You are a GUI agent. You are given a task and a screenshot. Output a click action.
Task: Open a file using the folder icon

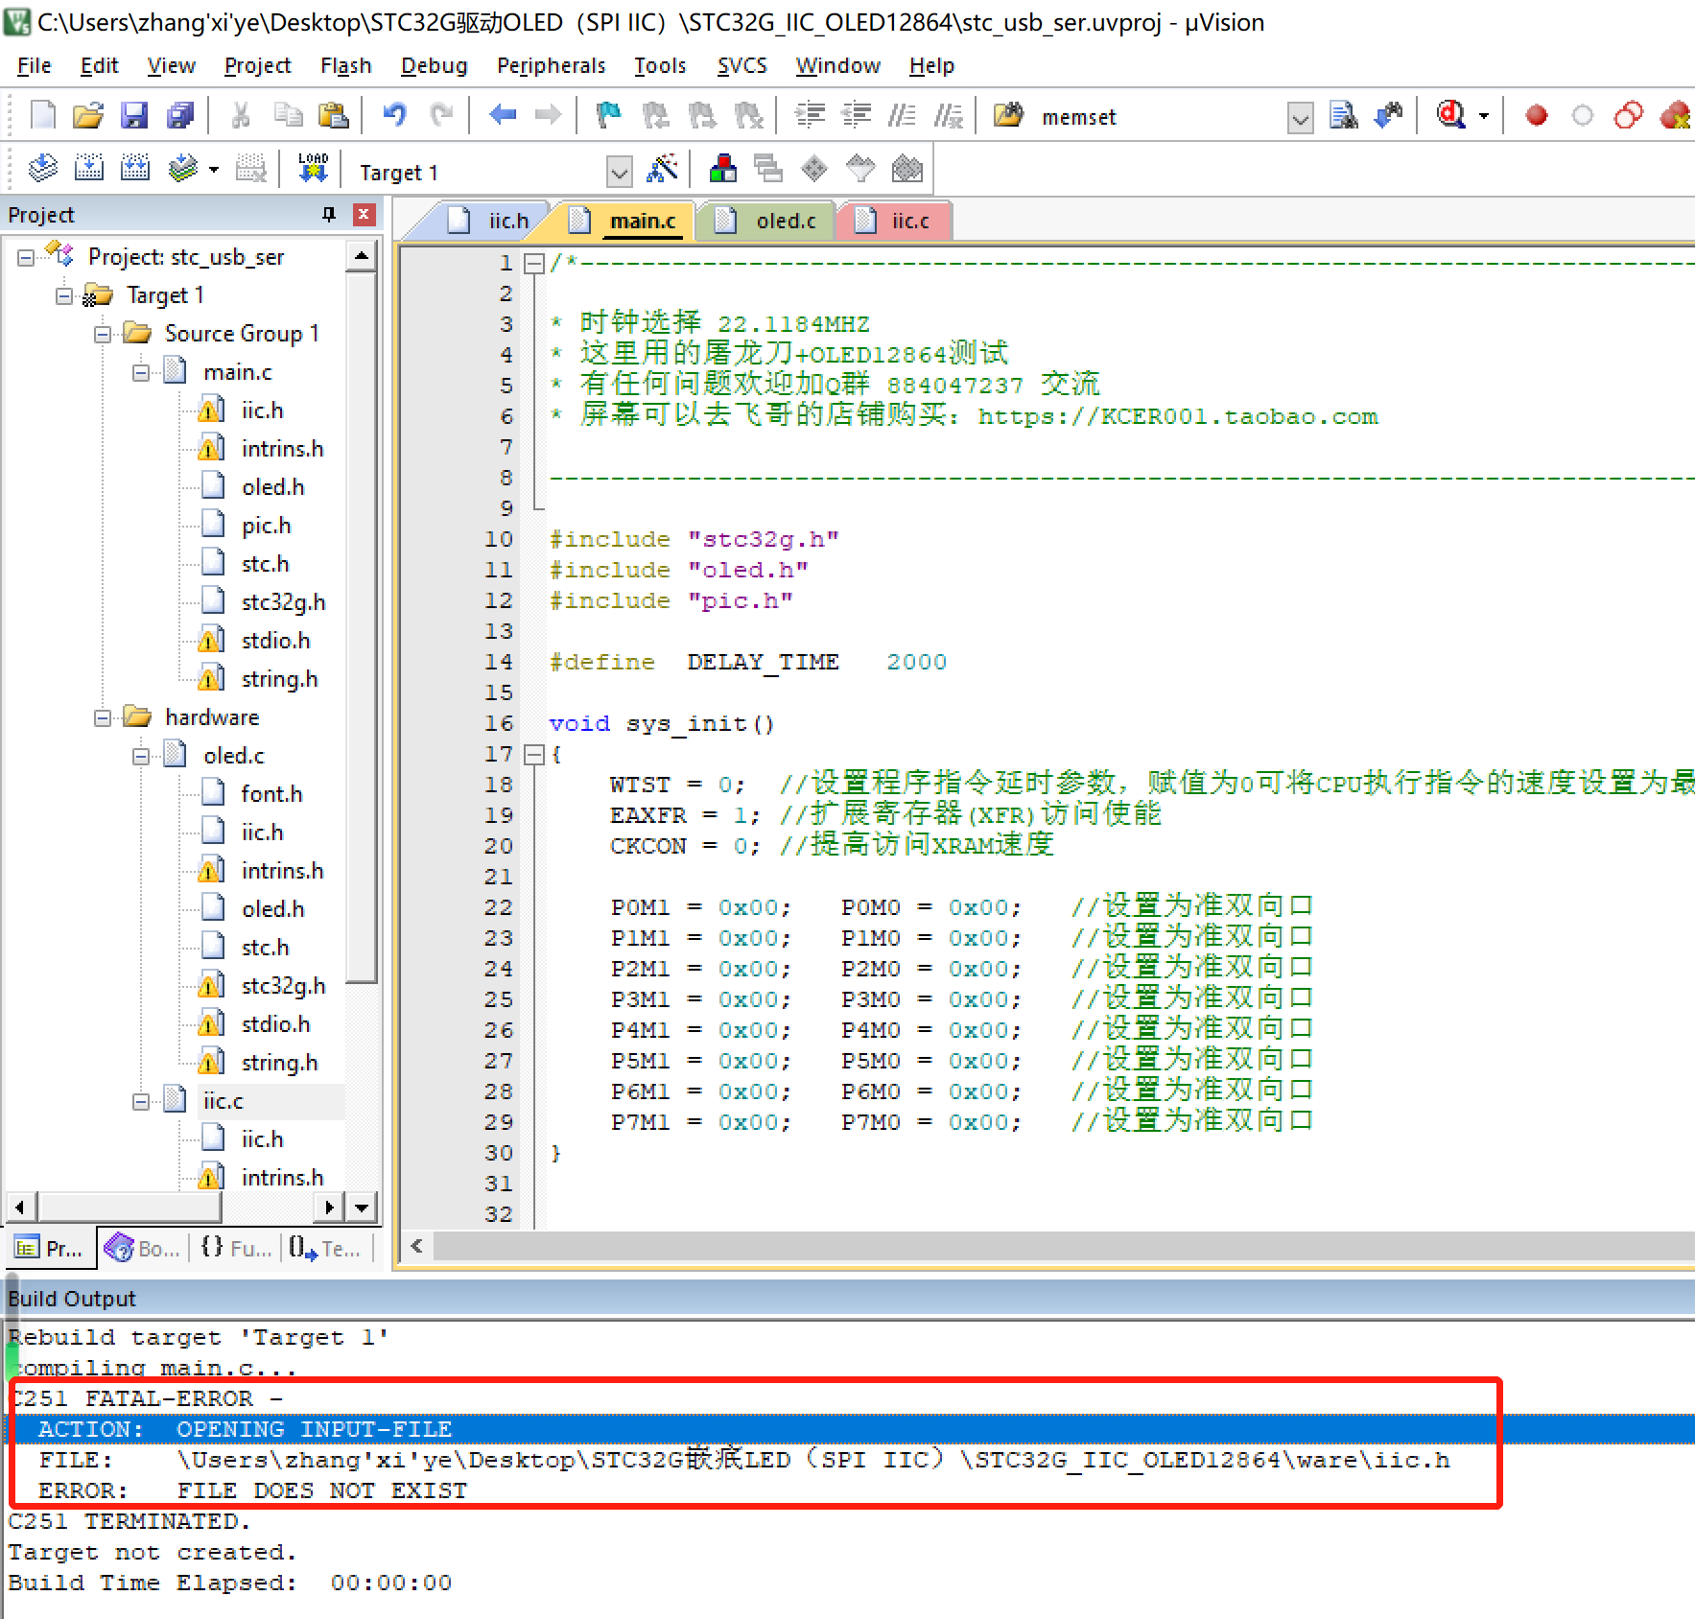(x=88, y=116)
